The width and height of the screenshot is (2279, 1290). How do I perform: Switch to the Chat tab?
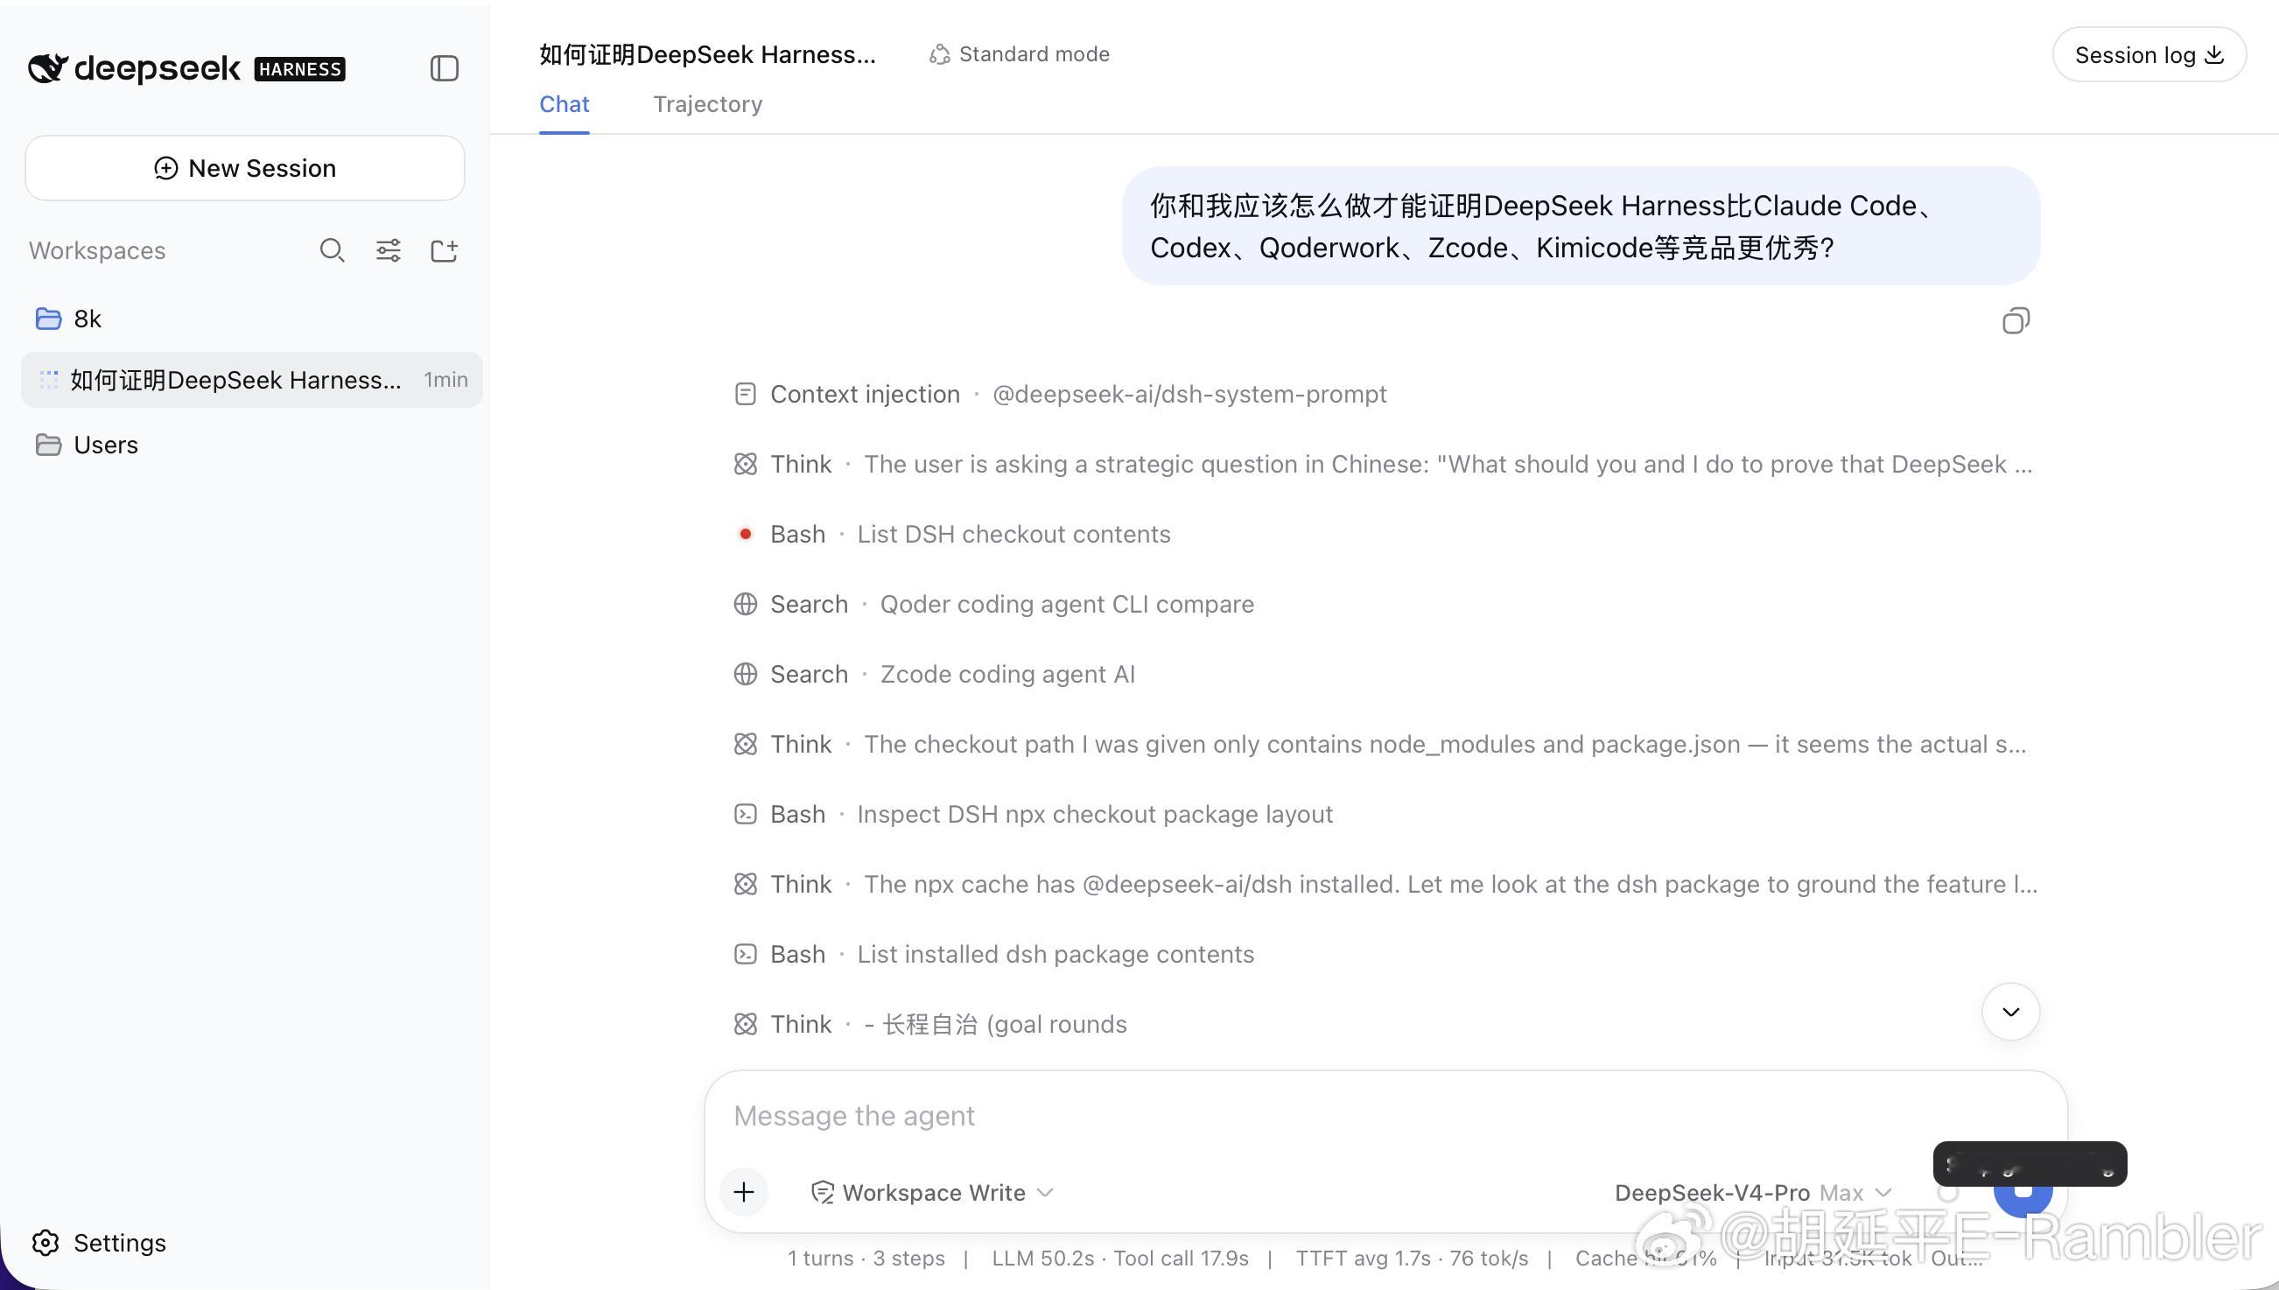tap(564, 104)
